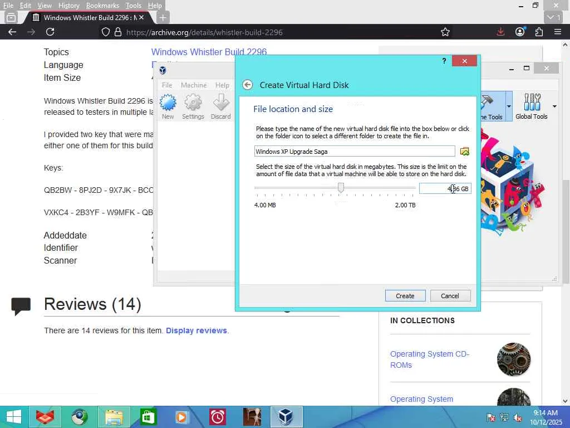The image size is (570, 428).
Task: Open the Windows Start button
Action: [14, 417]
